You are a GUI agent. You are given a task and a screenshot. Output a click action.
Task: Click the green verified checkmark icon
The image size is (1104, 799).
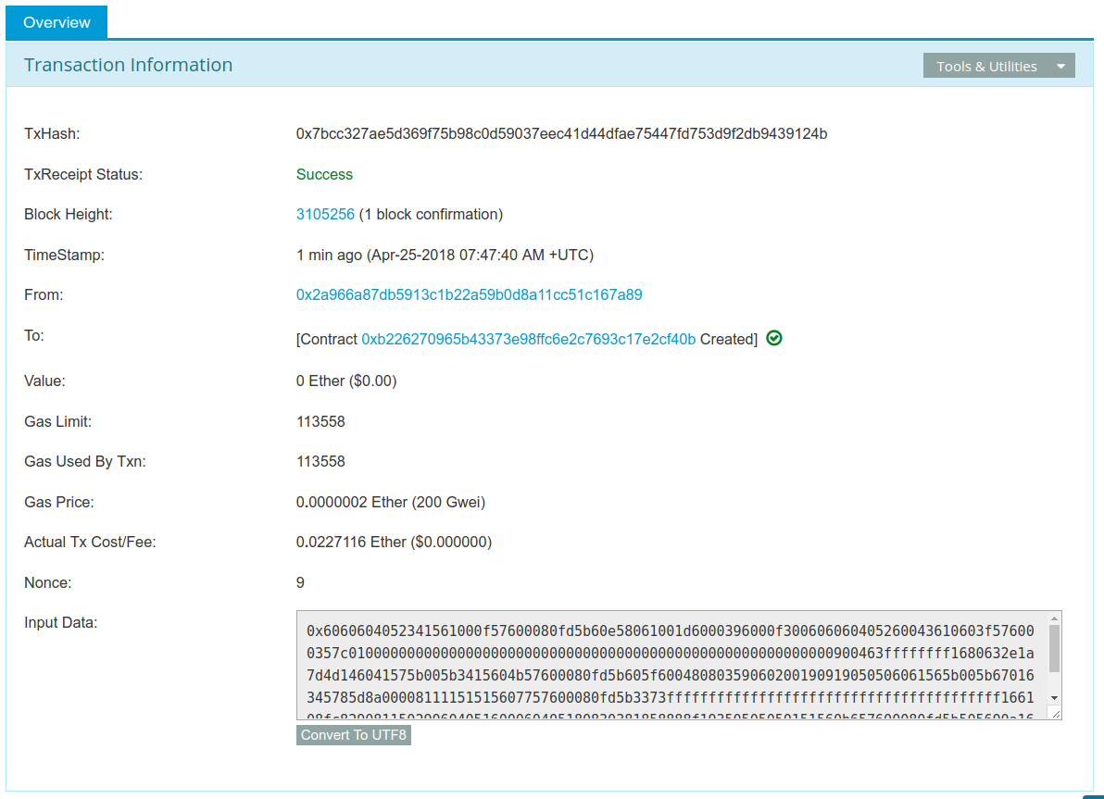pyautogui.click(x=773, y=339)
